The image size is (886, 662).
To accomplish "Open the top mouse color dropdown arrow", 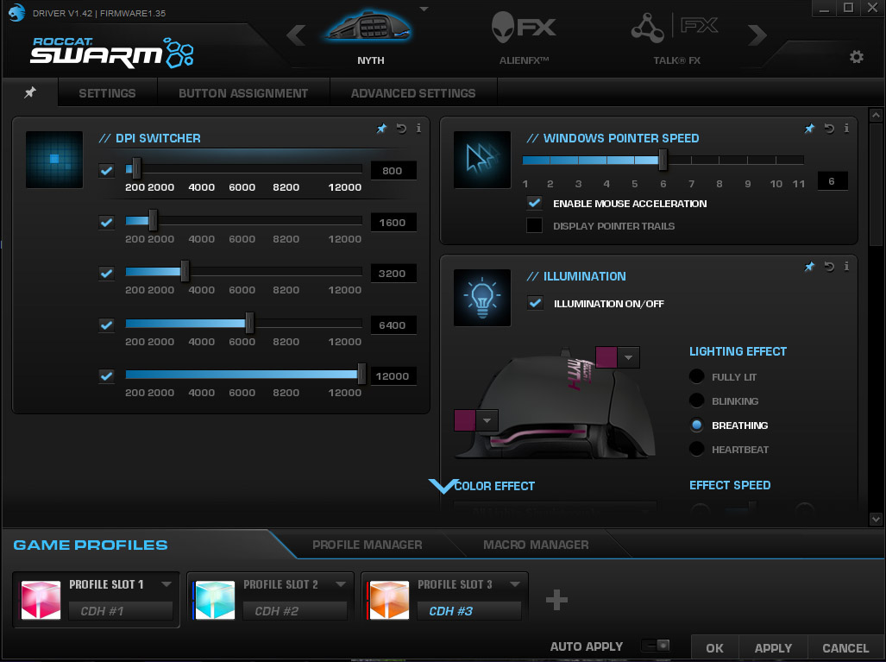I will [629, 357].
